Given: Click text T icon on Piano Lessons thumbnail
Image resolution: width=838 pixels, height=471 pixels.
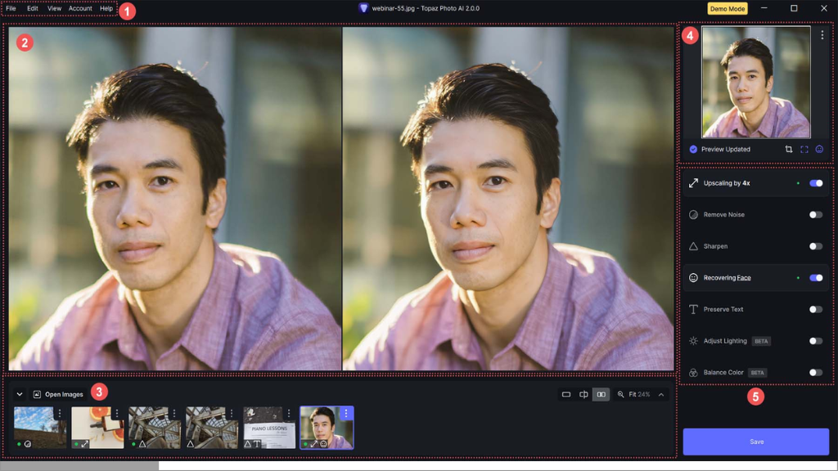Looking at the screenshot, I should [257, 444].
